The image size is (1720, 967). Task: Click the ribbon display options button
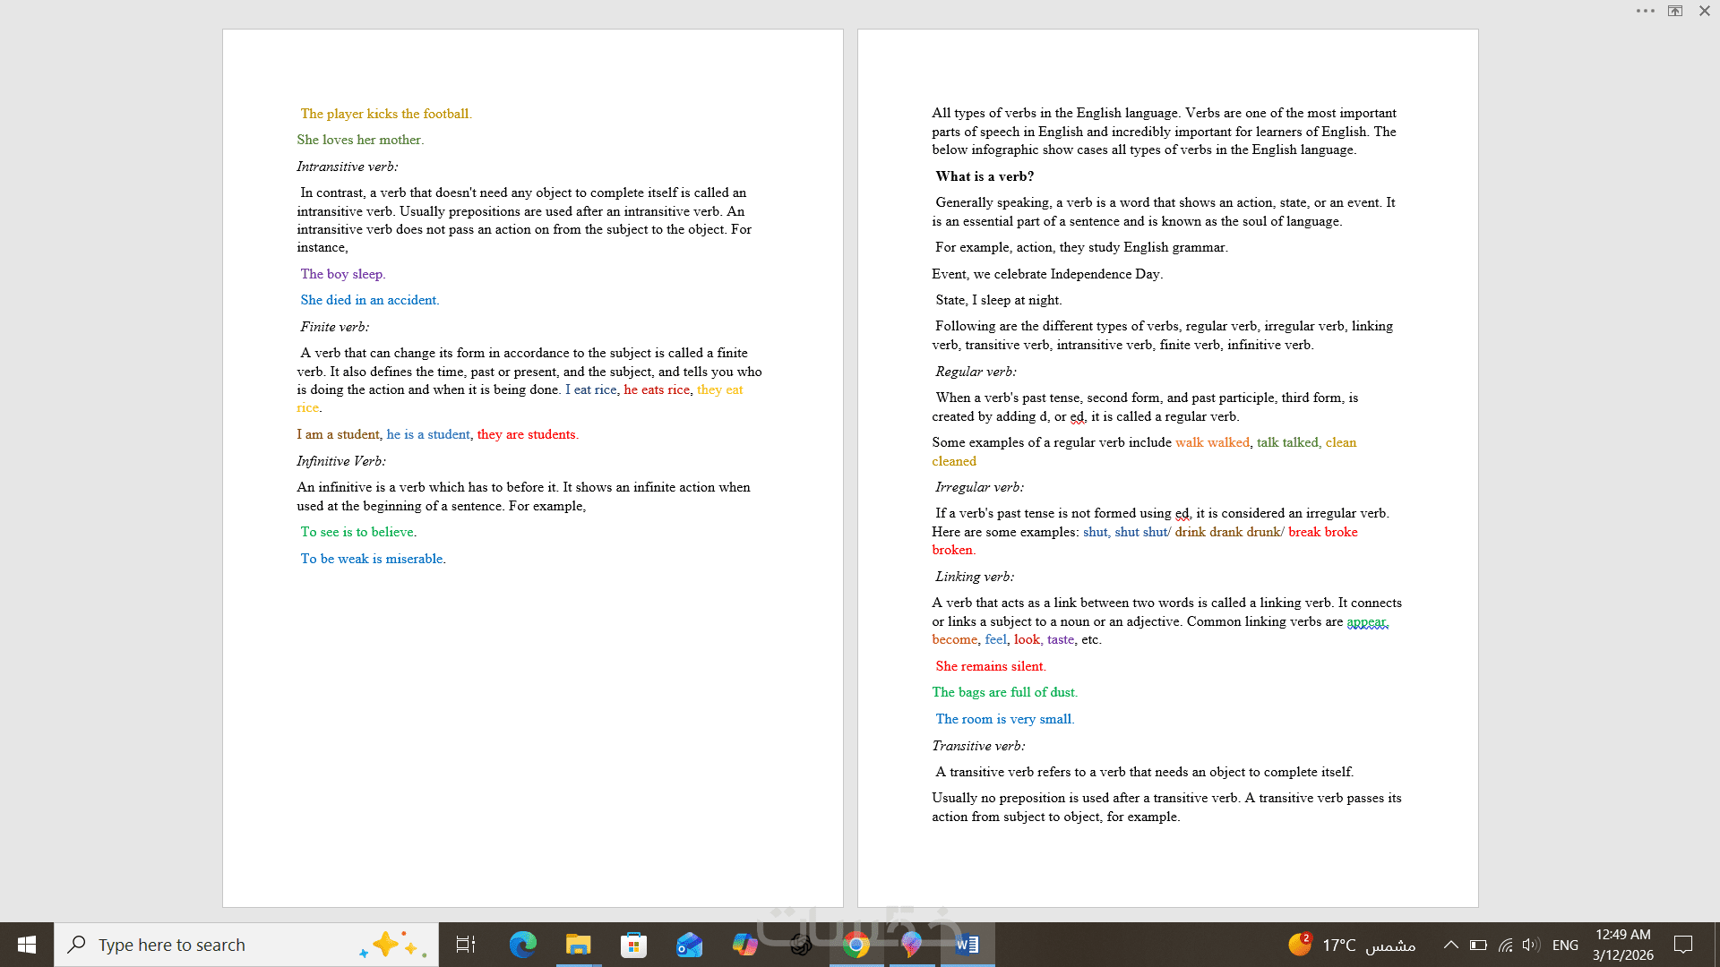point(1674,11)
